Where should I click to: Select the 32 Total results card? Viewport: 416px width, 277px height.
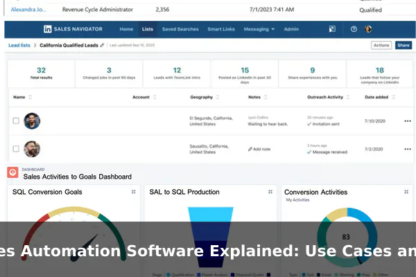point(41,73)
